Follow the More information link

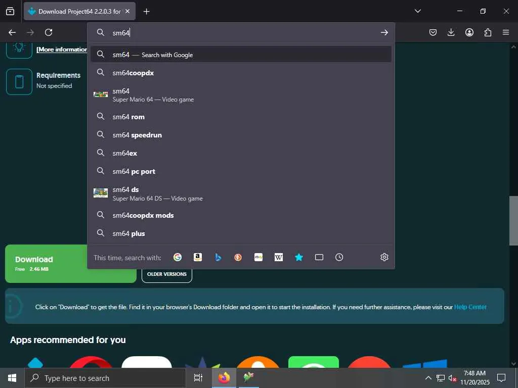[62, 49]
